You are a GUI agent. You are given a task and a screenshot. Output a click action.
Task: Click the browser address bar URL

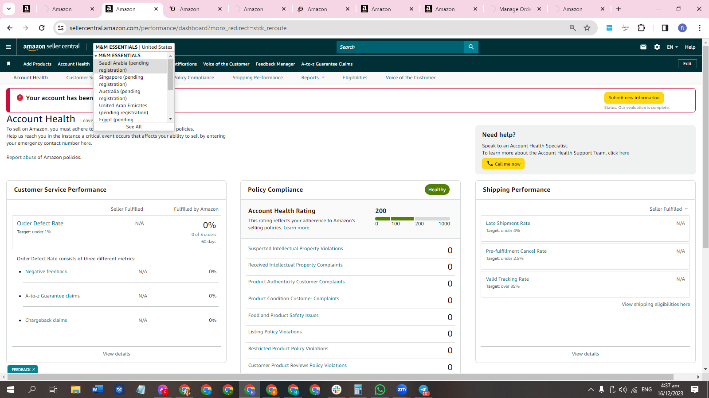pos(178,28)
